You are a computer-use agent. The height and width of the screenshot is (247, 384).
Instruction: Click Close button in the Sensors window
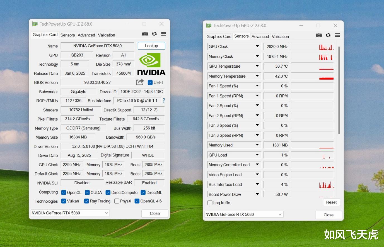coord(329,215)
